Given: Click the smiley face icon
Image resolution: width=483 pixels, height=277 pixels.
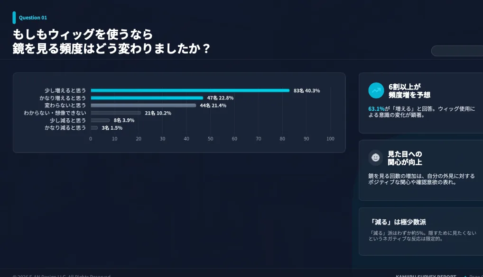Looking at the screenshot, I should pos(376,158).
